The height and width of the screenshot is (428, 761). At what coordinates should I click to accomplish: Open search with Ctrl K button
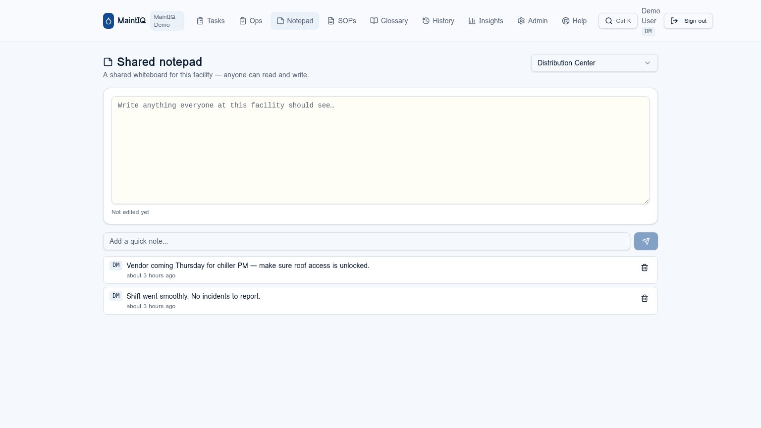(618, 21)
